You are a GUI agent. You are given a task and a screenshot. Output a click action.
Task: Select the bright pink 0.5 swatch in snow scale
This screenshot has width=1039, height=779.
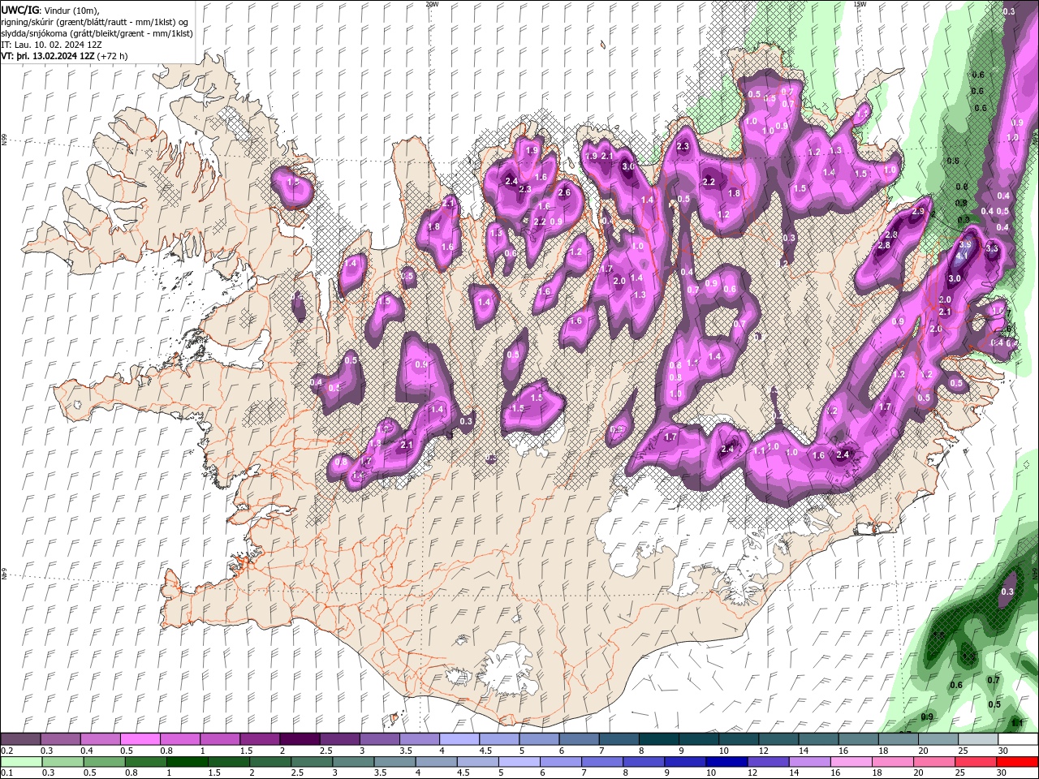tap(140, 739)
